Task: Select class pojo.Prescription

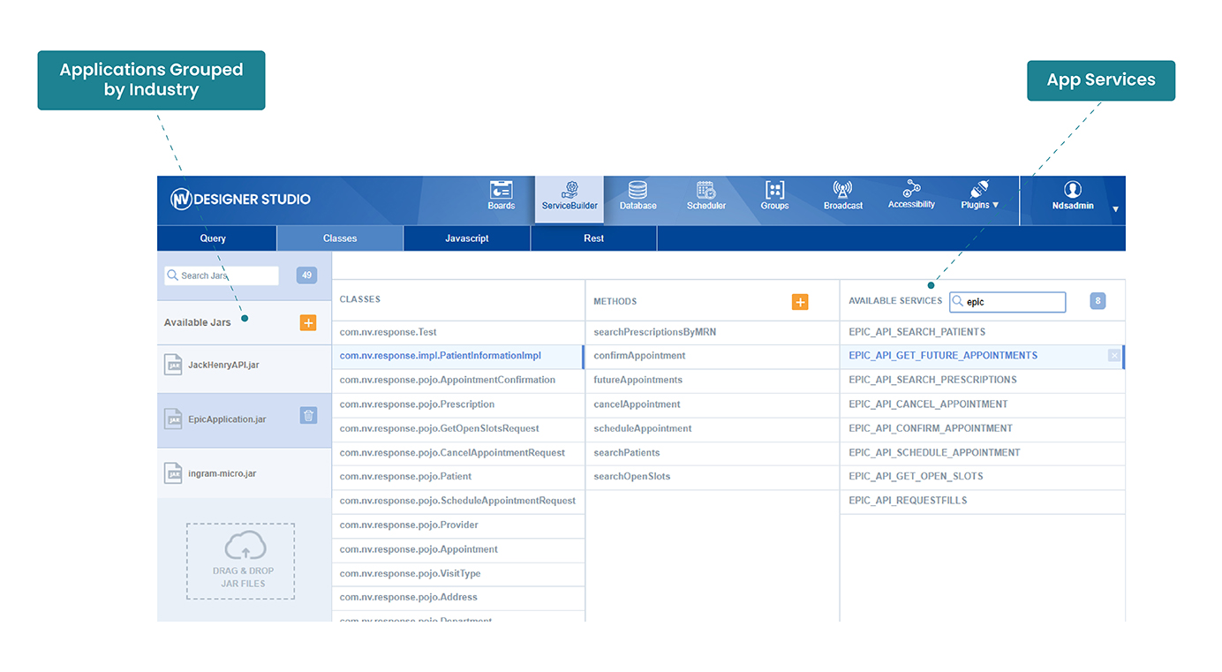Action: (458, 404)
